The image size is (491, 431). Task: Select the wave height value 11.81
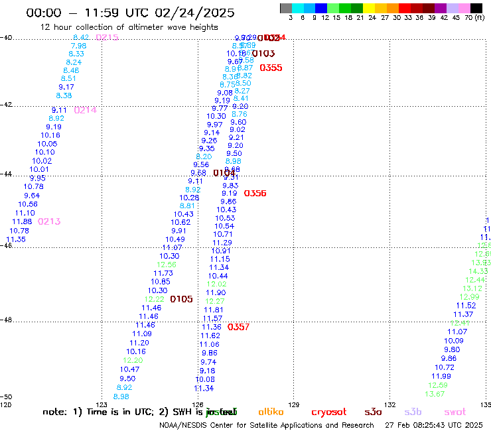click(x=214, y=310)
